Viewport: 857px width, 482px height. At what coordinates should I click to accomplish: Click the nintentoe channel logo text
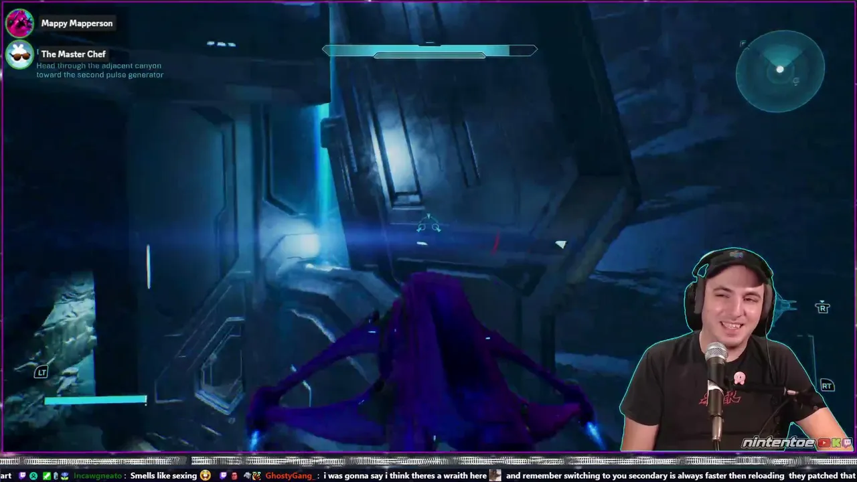(x=778, y=443)
